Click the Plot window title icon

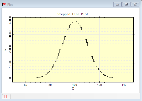click(x=4, y=4)
